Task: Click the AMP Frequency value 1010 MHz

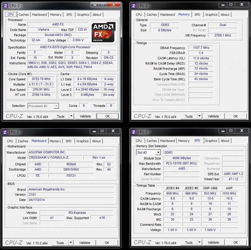Action: pos(229,193)
